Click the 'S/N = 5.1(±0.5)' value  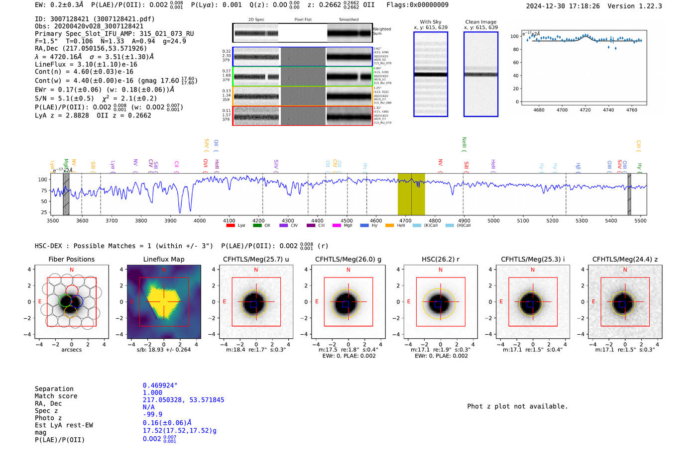(64, 98)
